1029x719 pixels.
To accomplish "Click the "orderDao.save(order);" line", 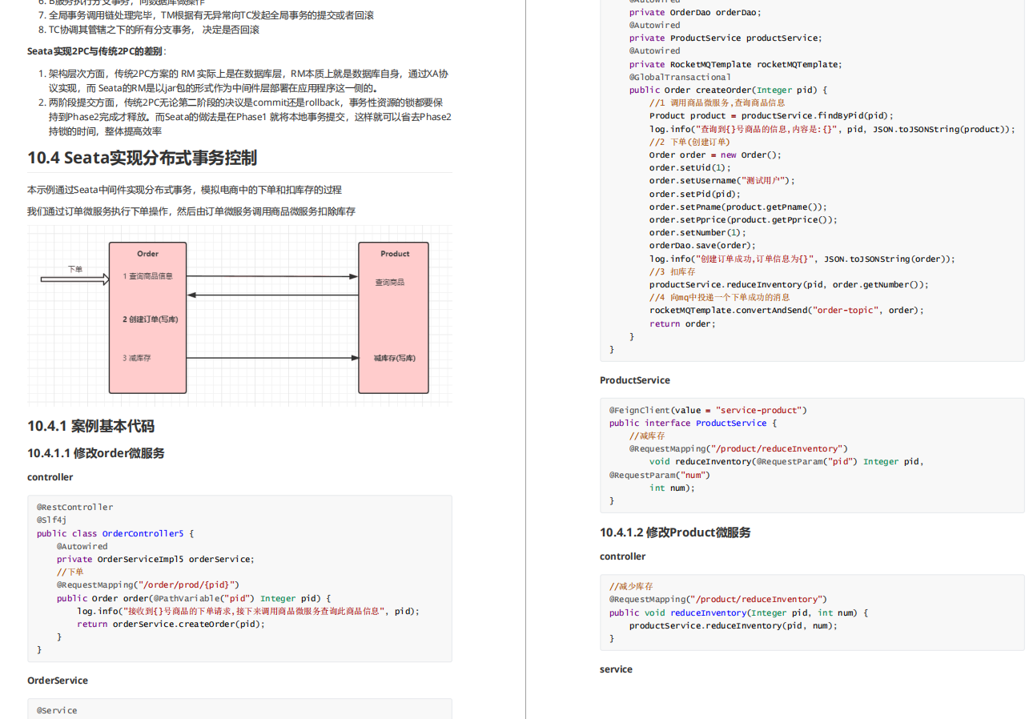I will click(x=702, y=246).
